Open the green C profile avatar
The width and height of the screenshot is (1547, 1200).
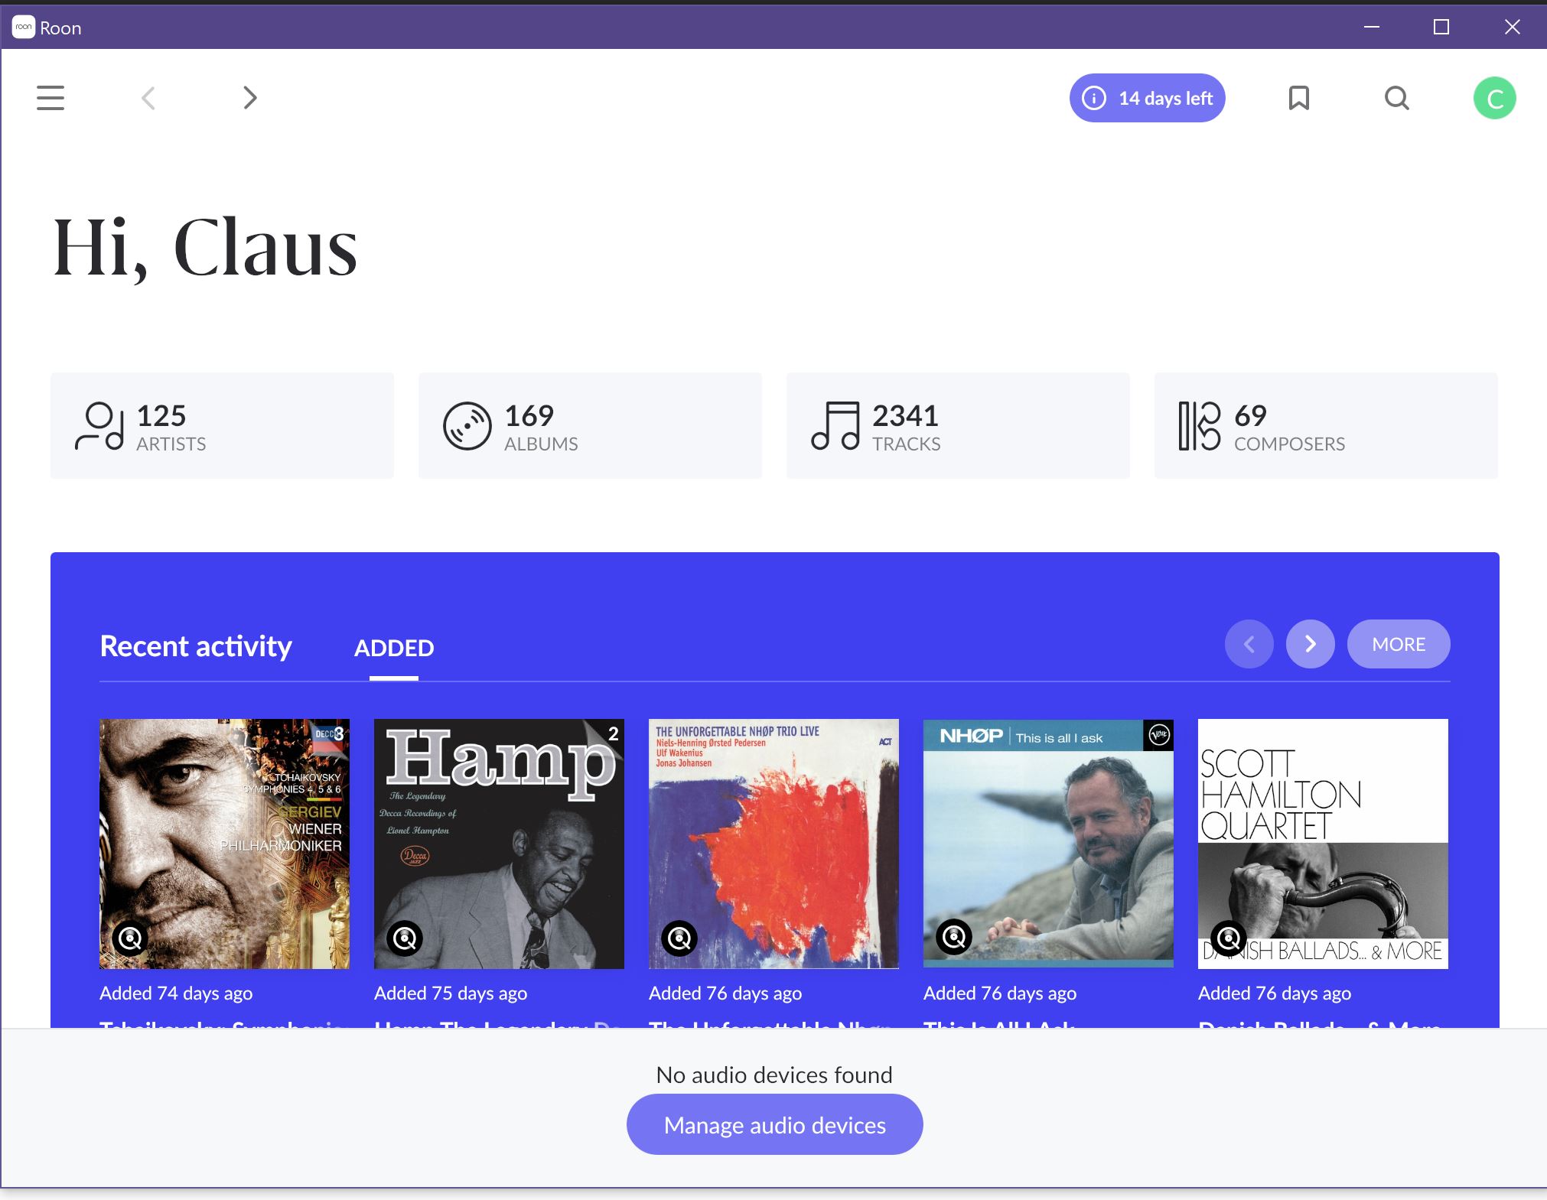click(x=1495, y=98)
